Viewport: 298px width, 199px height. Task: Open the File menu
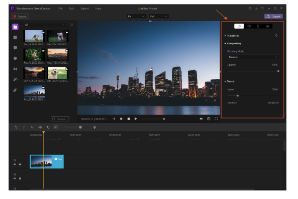(60, 9)
